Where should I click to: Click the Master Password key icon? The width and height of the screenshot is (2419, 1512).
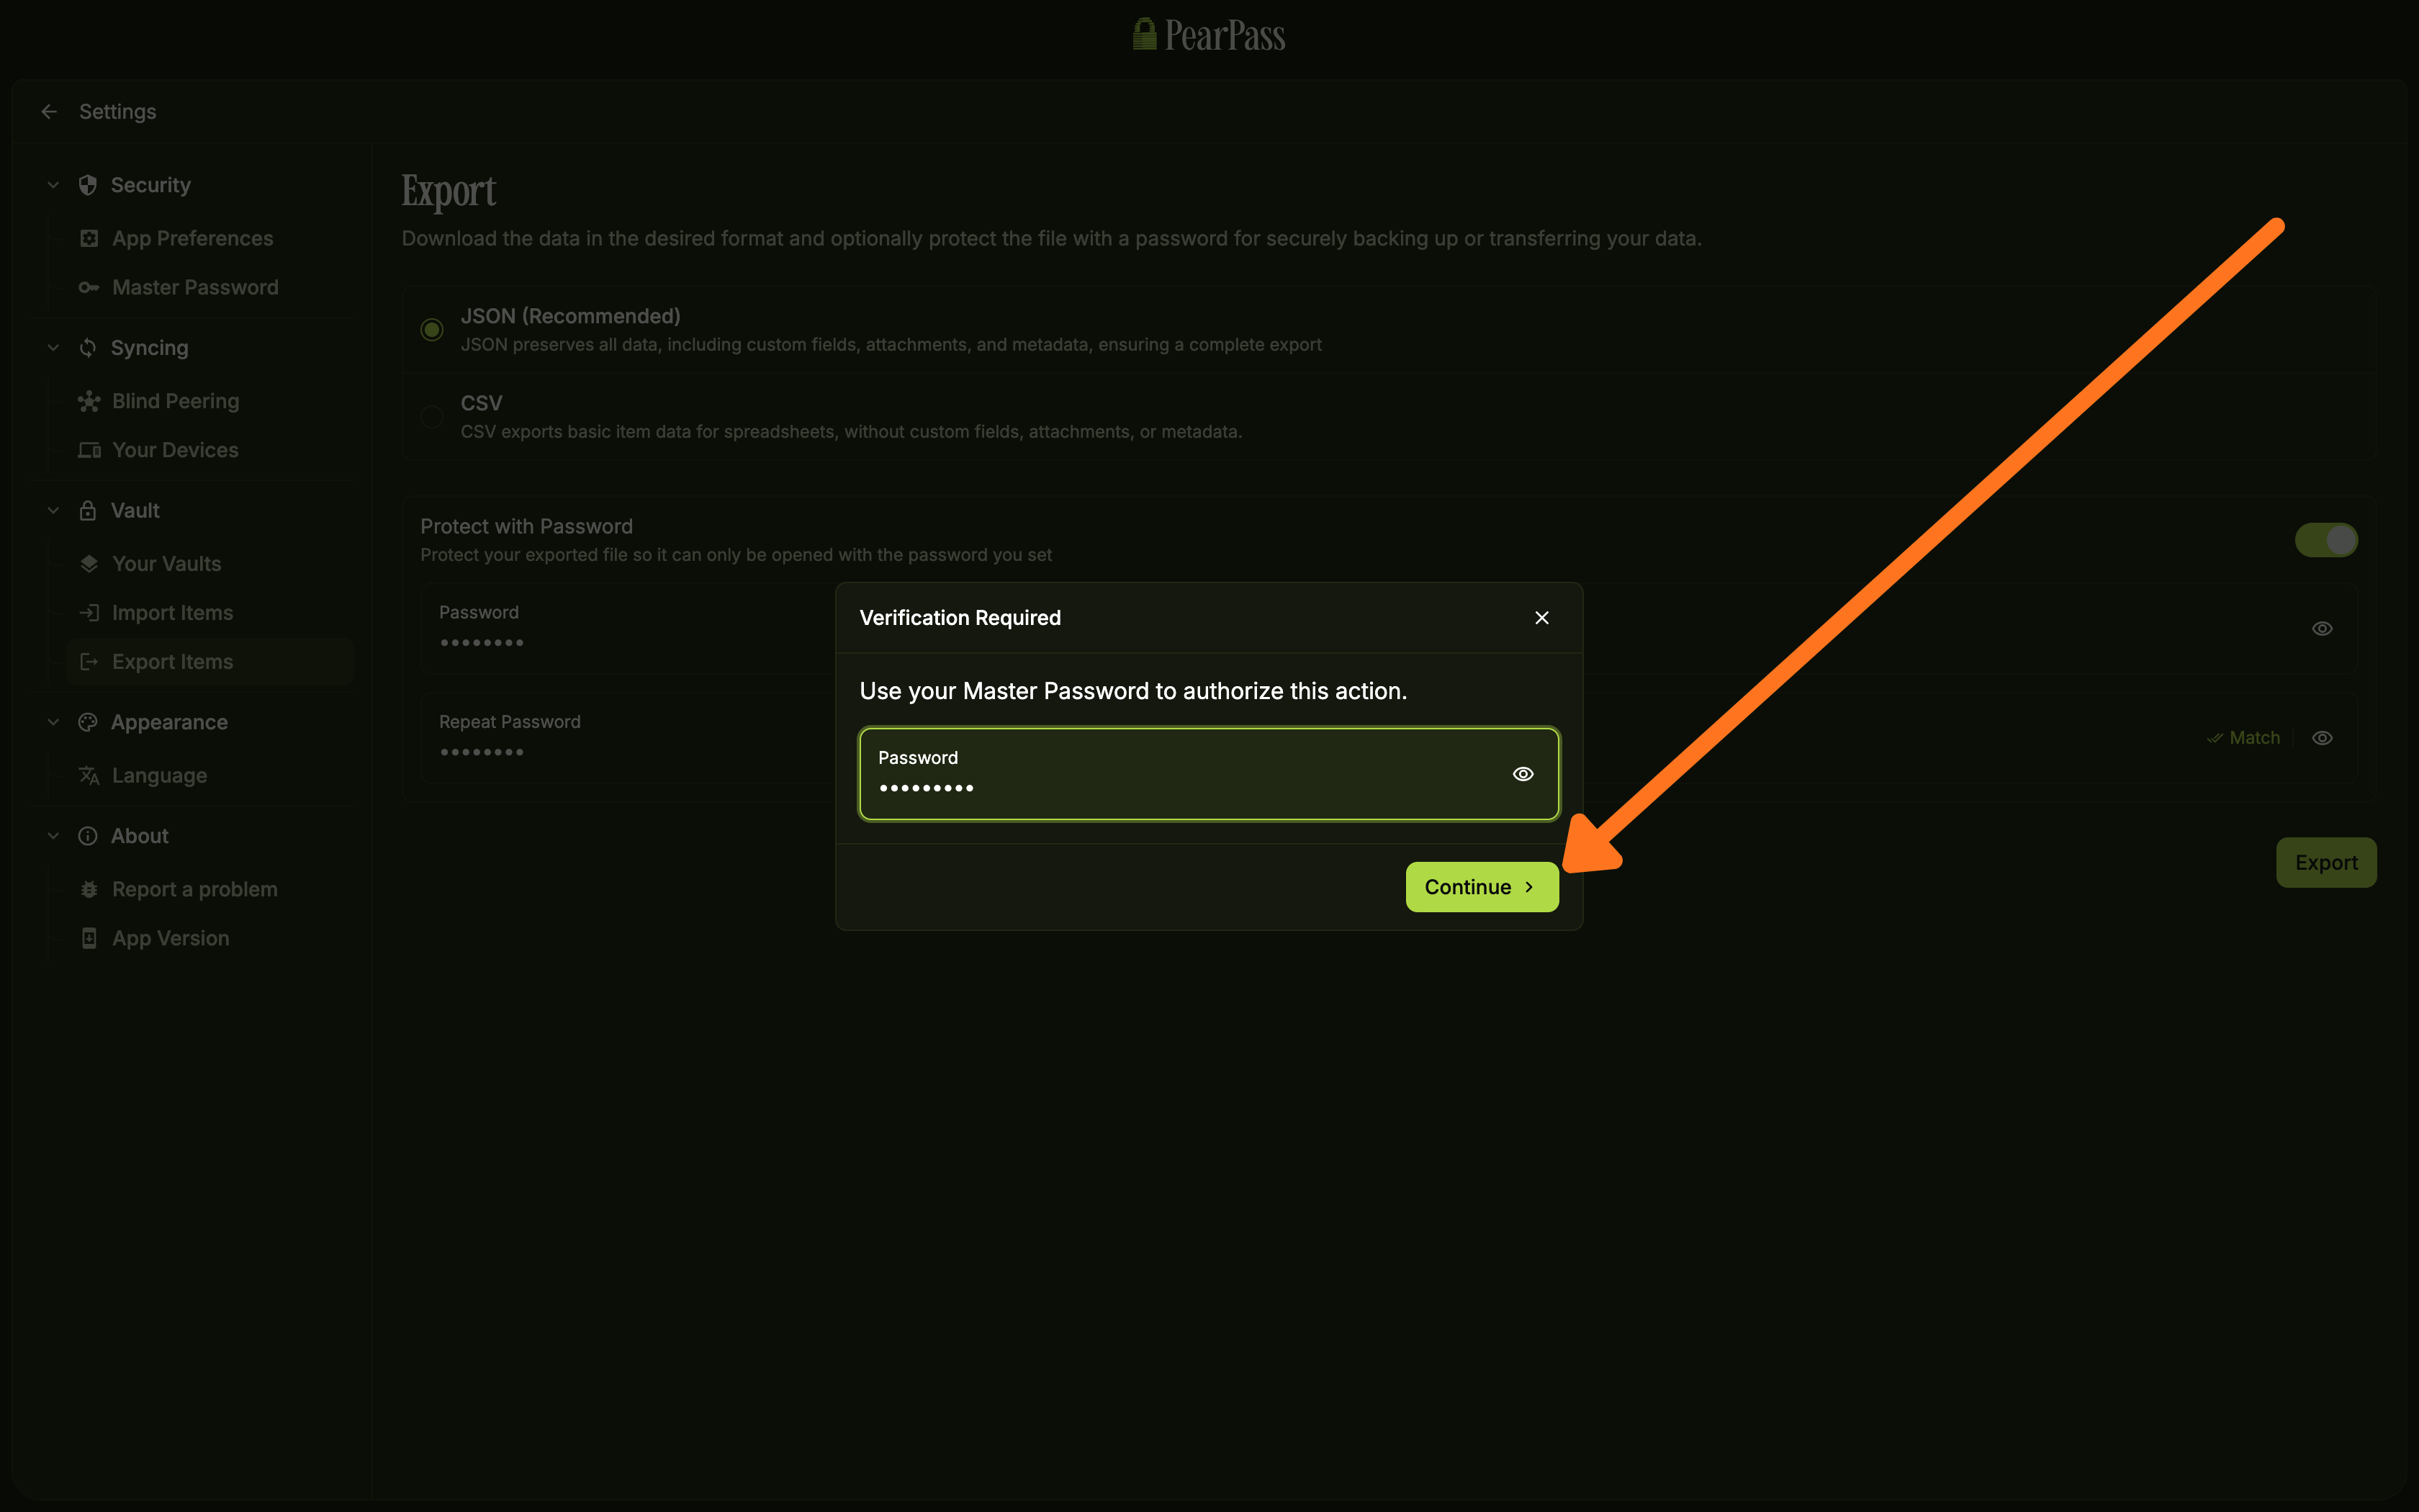pos(89,287)
